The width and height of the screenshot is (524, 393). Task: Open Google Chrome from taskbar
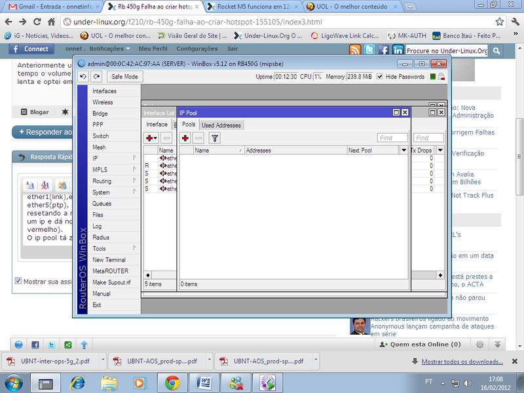pyautogui.click(x=172, y=383)
